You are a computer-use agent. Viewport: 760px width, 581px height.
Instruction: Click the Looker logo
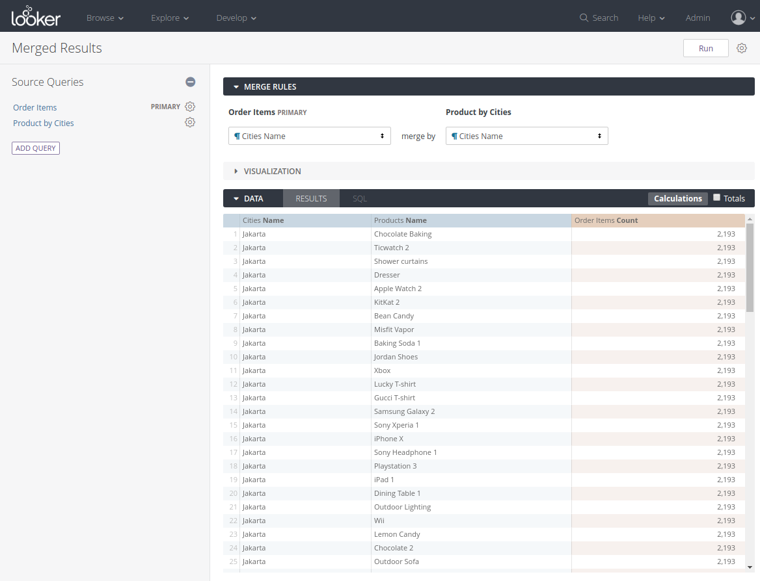(36, 16)
